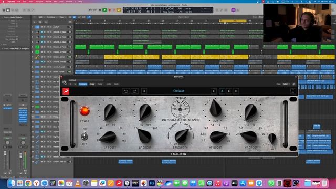Click the yellow cycle range in ruler
Viewport: 336px width, 189px height.
(x=233, y=21)
